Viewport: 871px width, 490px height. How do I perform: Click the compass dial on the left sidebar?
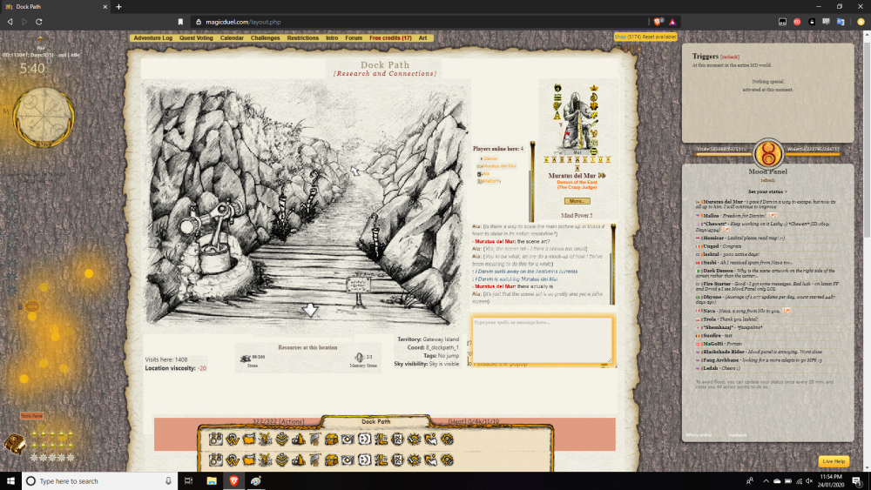pyautogui.click(x=37, y=114)
